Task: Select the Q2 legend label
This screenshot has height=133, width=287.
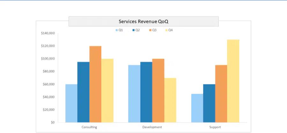Action: point(137,30)
